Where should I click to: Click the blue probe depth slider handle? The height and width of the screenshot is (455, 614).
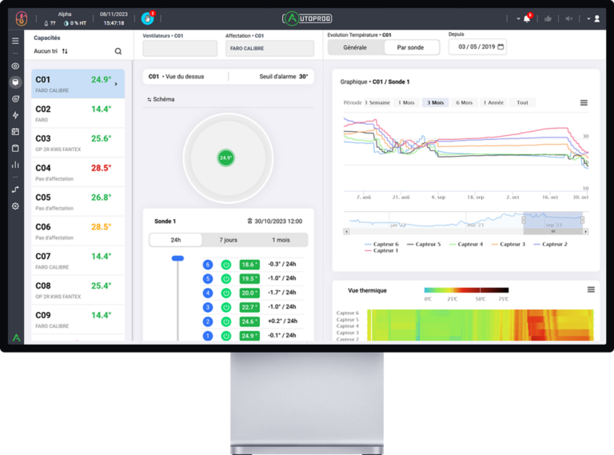177,258
